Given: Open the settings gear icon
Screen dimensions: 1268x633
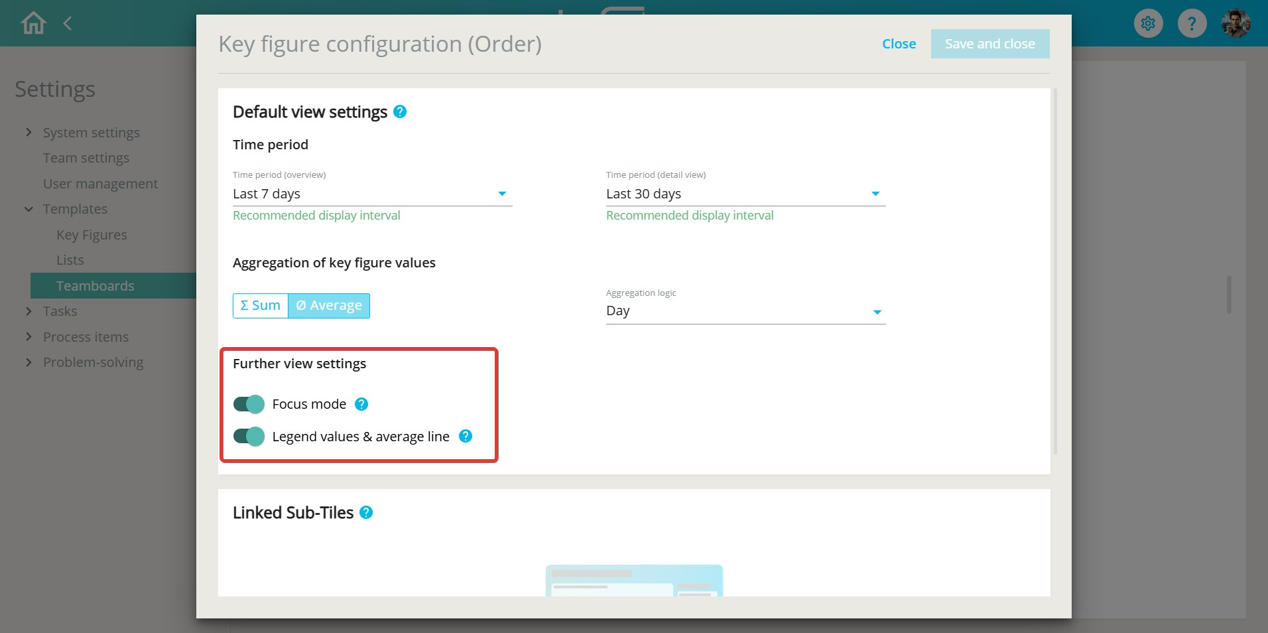Looking at the screenshot, I should coord(1148,24).
